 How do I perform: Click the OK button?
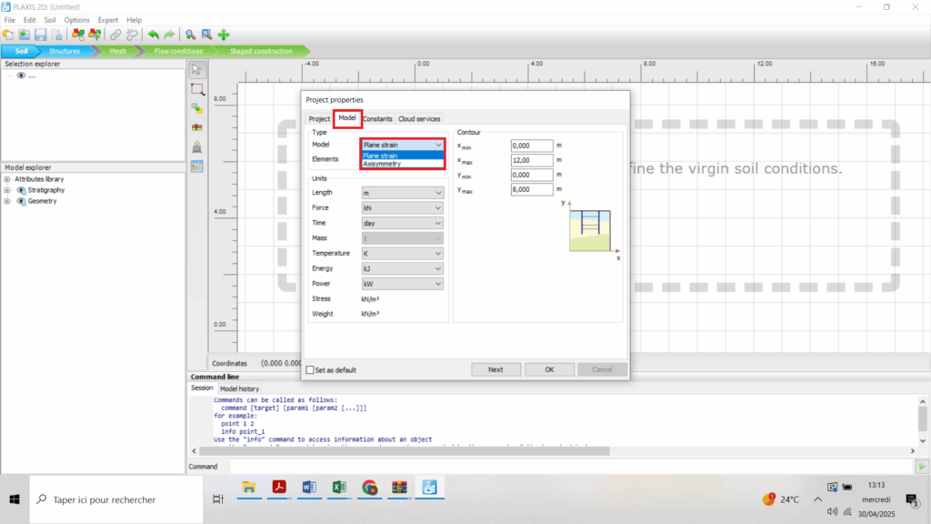click(x=549, y=369)
